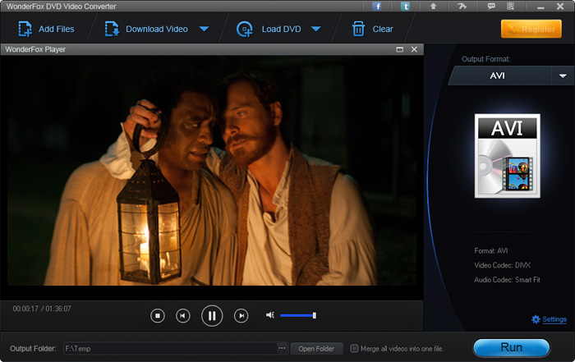Viewport: 575px width, 362px height.
Task: Clear the file list with Clear
Action: (373, 29)
